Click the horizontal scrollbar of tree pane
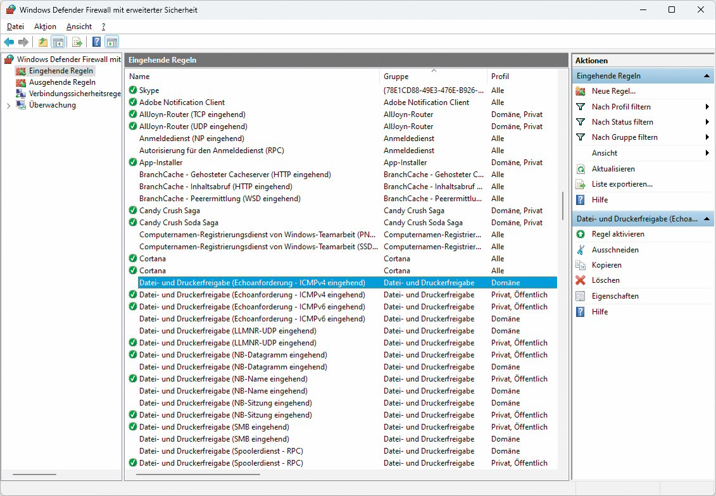 (34, 474)
